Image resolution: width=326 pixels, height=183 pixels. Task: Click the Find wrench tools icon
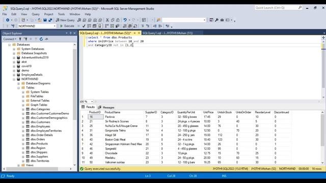click(216, 20)
